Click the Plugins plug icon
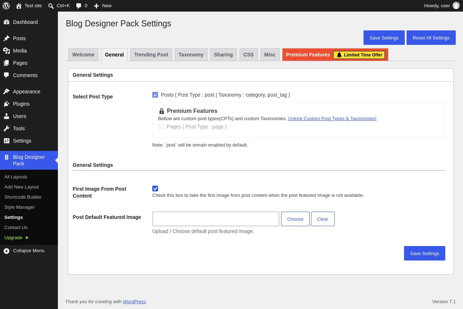The width and height of the screenshot is (463, 309). click(x=7, y=104)
